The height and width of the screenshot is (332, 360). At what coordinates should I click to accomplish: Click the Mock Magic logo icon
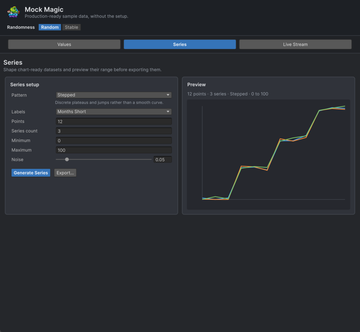point(13,12)
